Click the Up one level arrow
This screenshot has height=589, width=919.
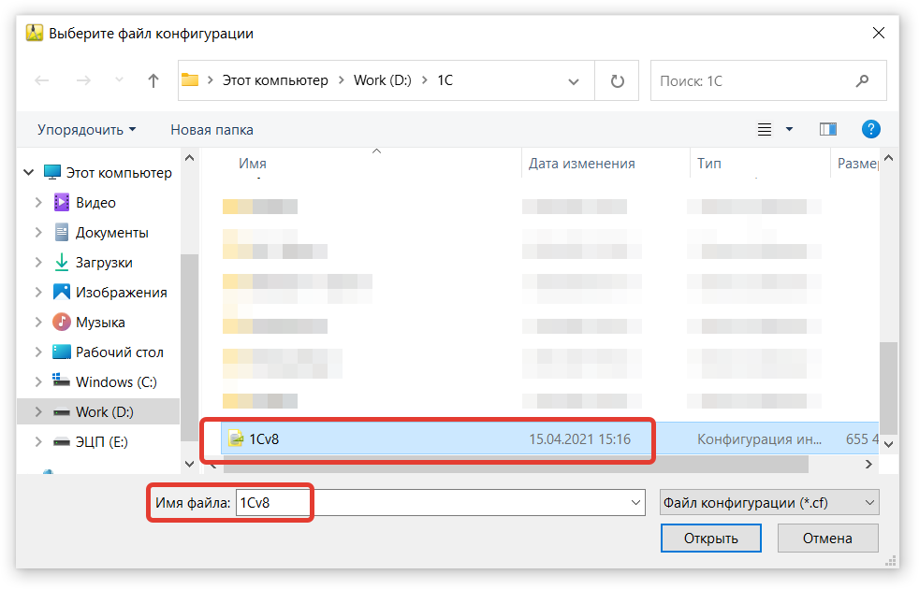pos(153,81)
